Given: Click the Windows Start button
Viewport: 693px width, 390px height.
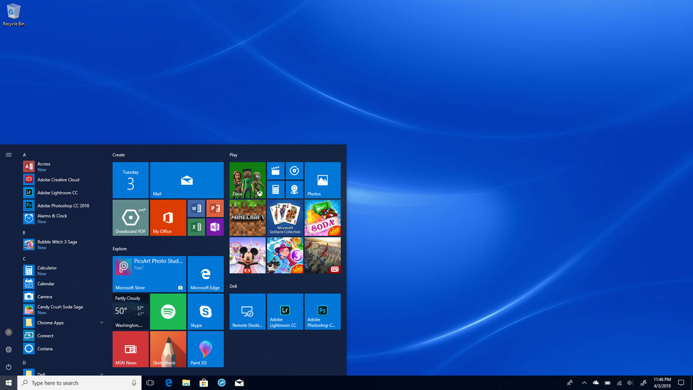Looking at the screenshot, I should [8, 383].
